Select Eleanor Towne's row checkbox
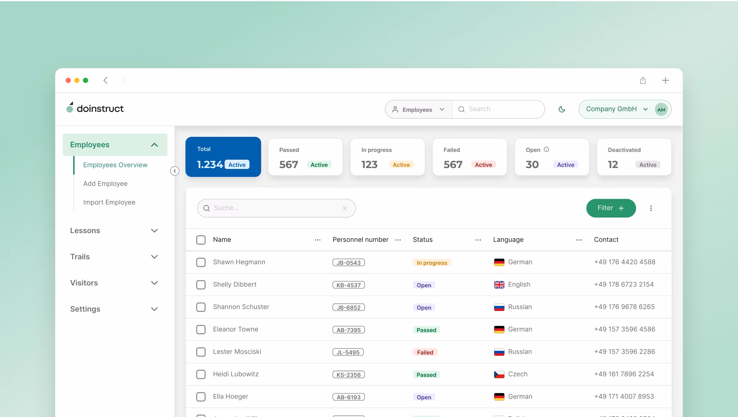Image resolution: width=738 pixels, height=417 pixels. 201,329
